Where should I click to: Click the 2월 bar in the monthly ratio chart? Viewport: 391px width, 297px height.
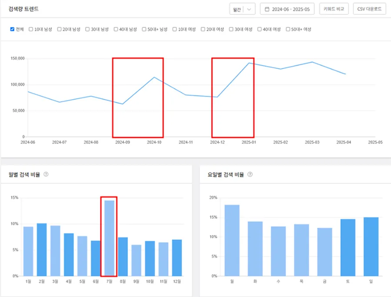coord(42,250)
